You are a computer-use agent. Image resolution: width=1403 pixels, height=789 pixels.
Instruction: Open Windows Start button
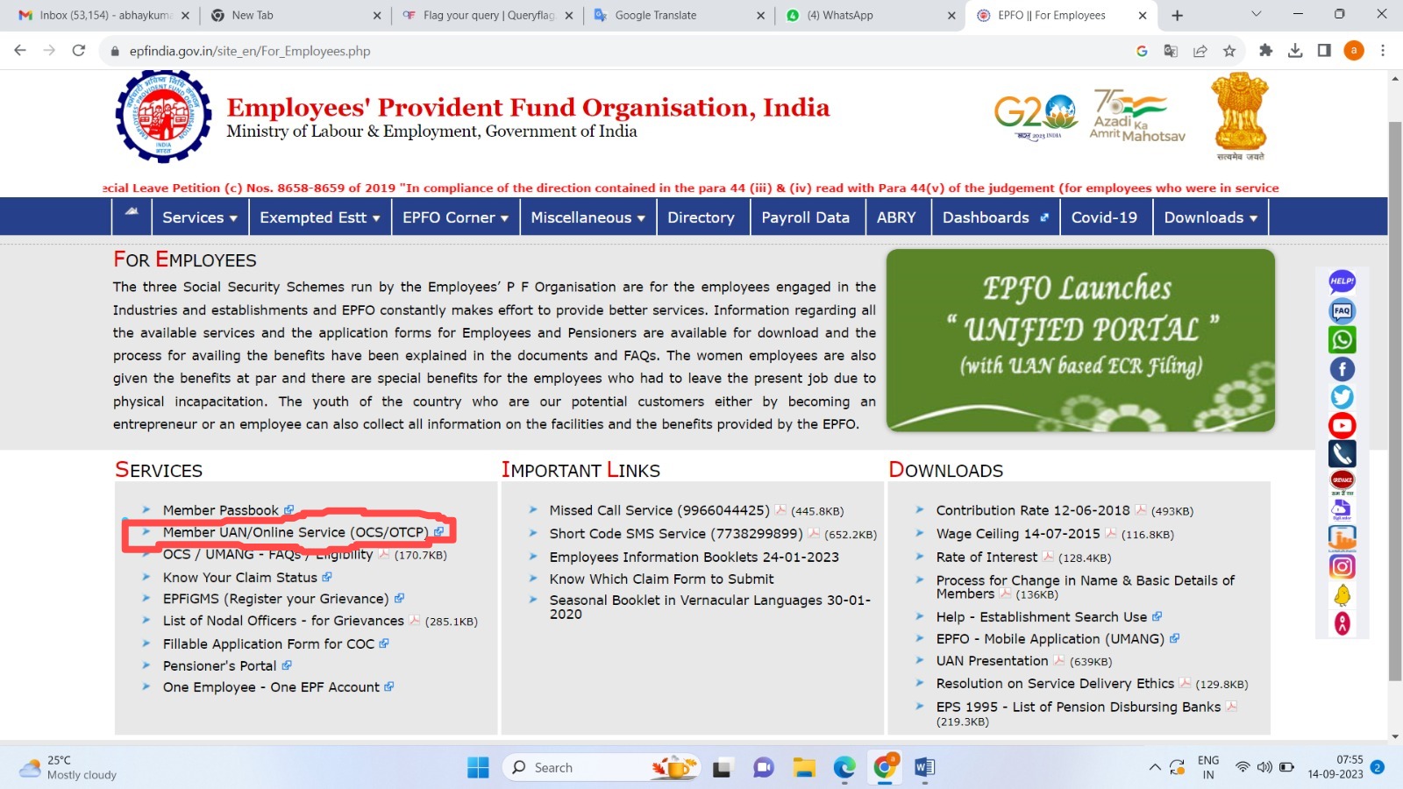pos(478,768)
